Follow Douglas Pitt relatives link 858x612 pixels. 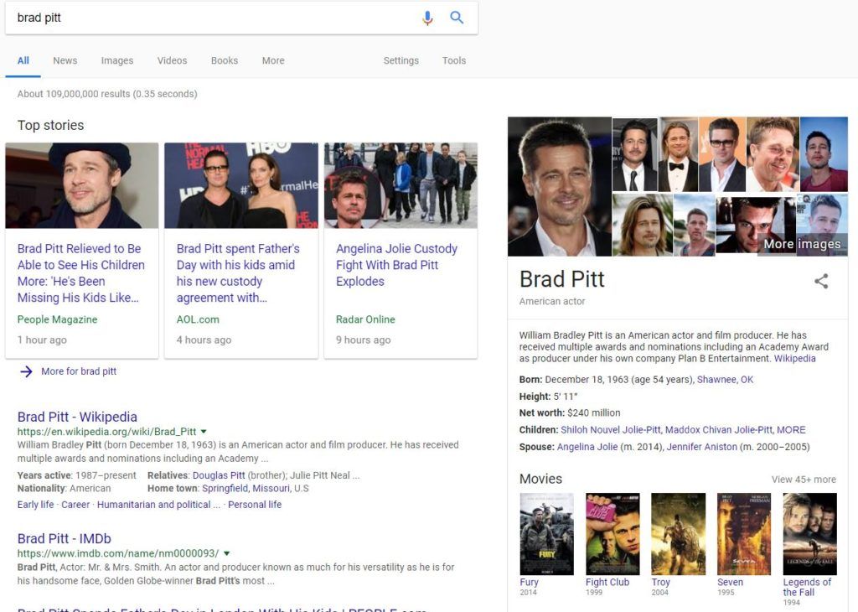[x=219, y=475]
